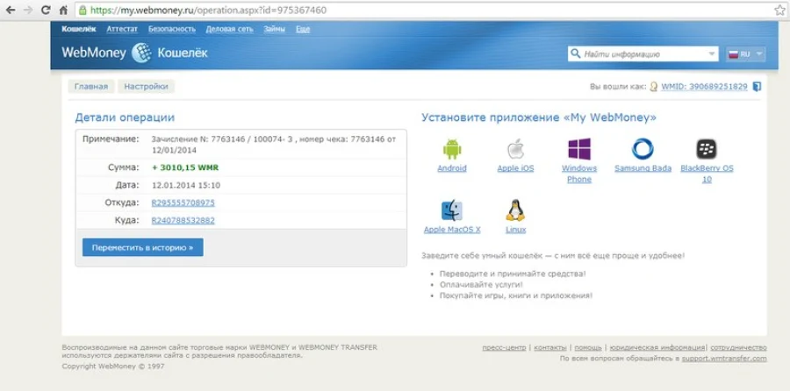The width and height of the screenshot is (790, 391).
Task: Open the Безопасность menu item
Action: point(172,29)
